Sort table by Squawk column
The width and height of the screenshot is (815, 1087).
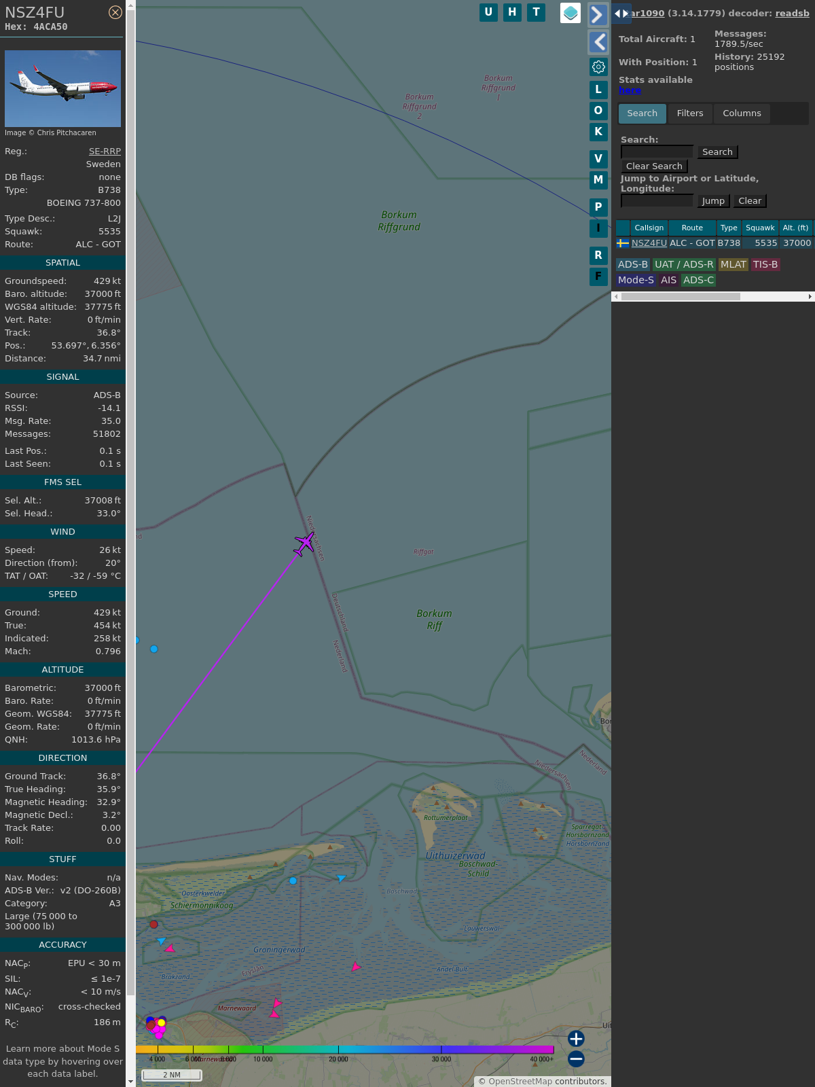[760, 228]
